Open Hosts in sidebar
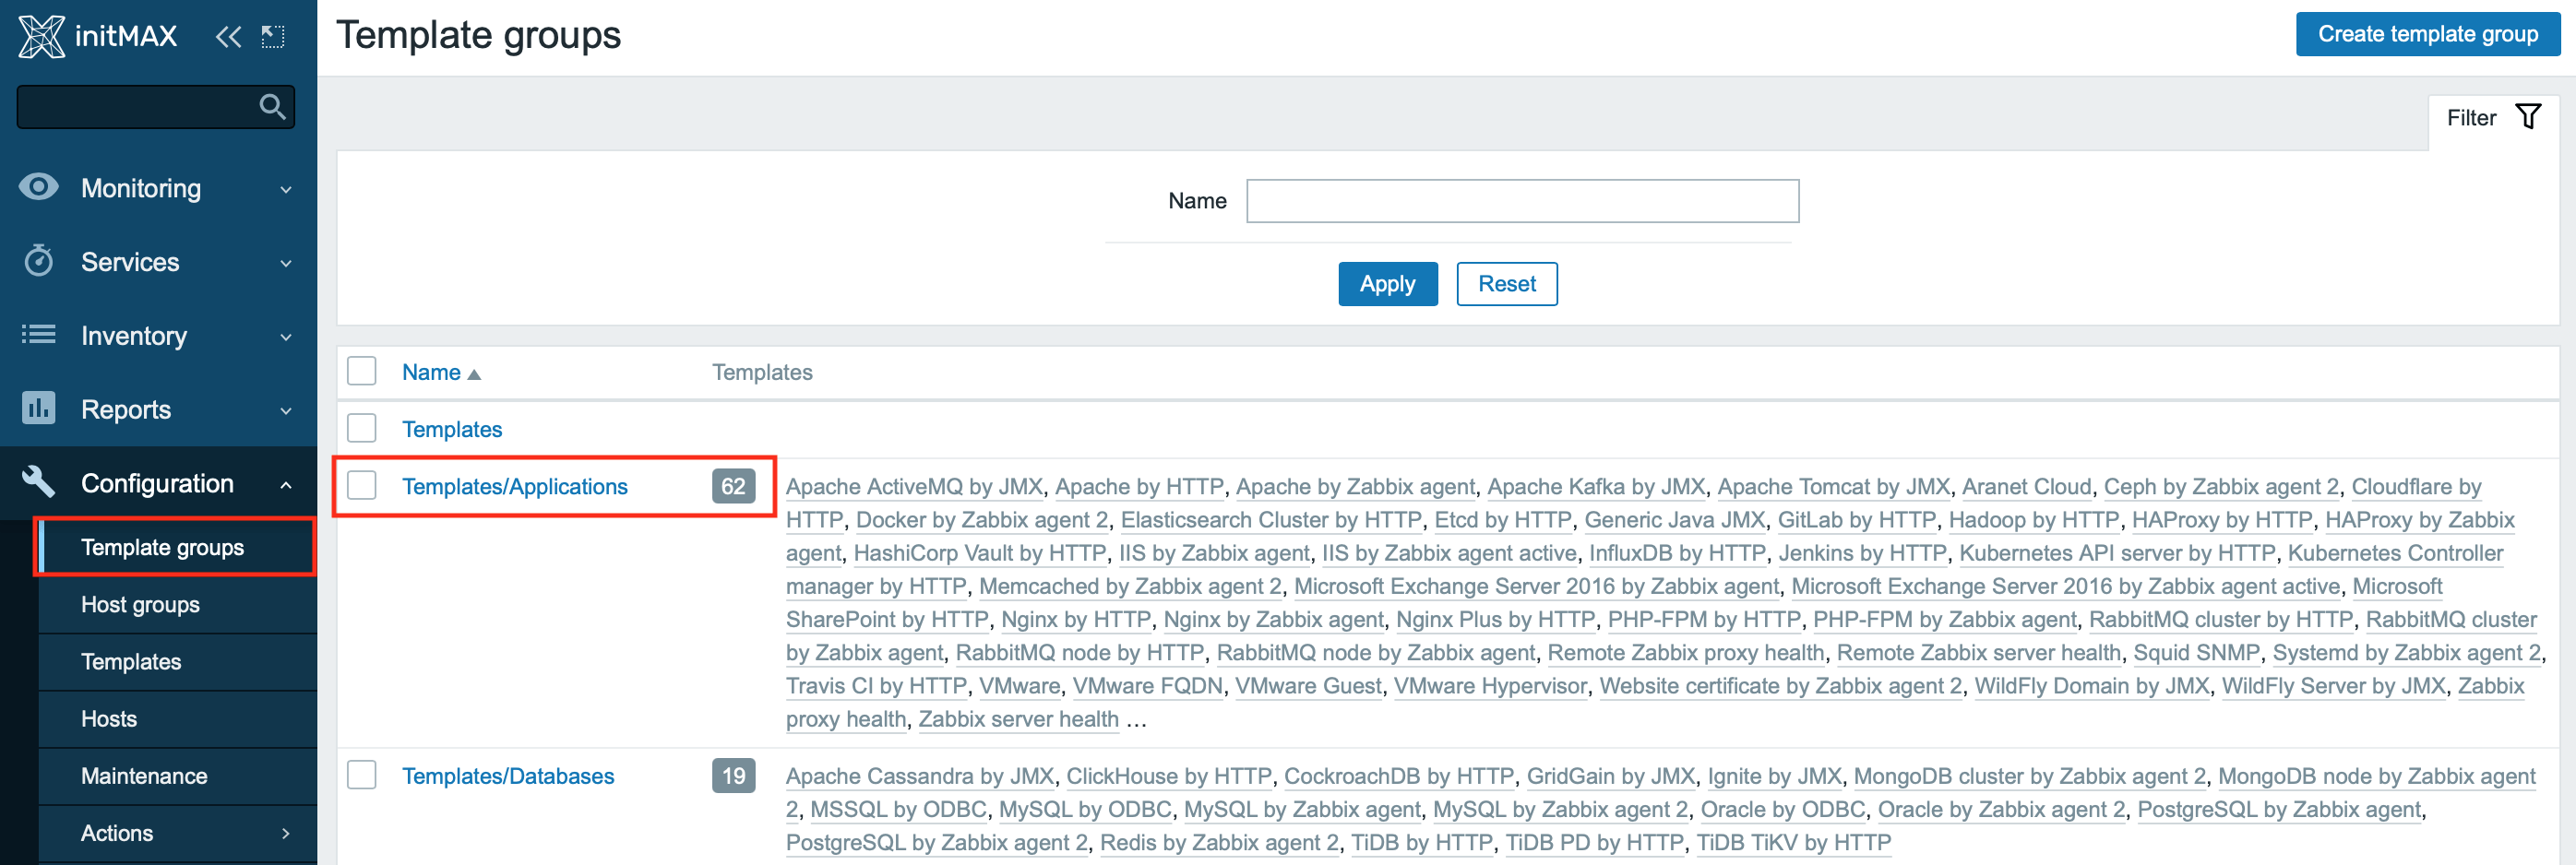This screenshot has height=865, width=2576. pos(176,718)
